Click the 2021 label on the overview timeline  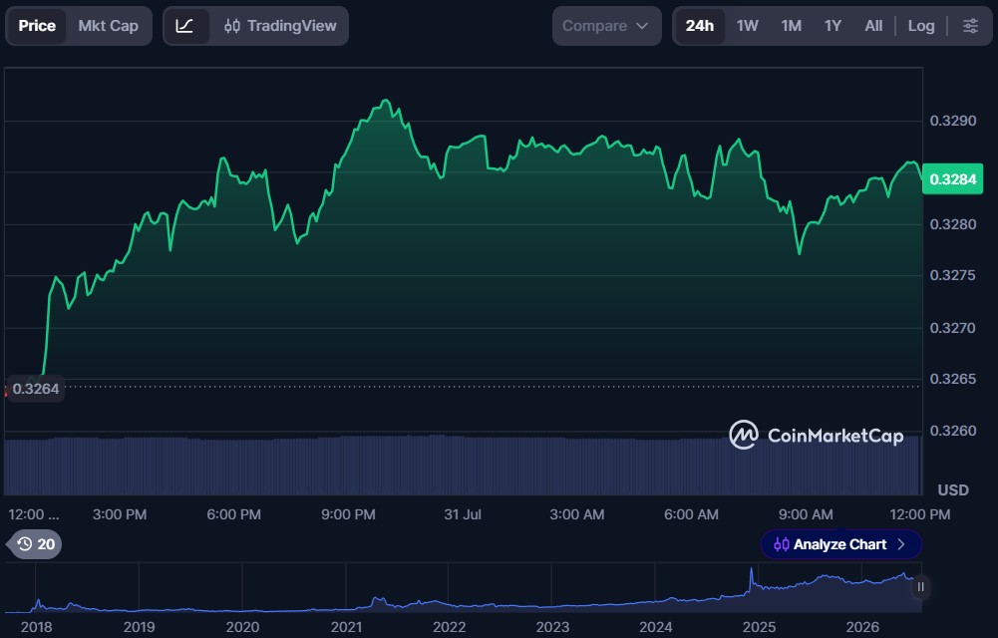coord(346,627)
